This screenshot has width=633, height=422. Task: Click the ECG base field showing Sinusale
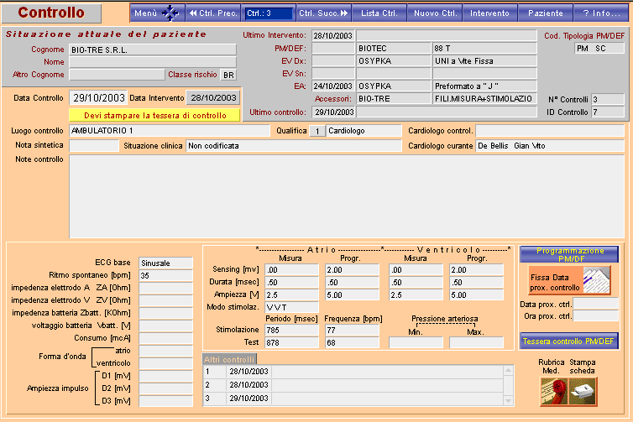point(165,263)
